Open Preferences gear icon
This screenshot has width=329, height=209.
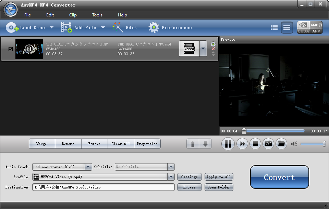pyautogui.click(x=154, y=27)
